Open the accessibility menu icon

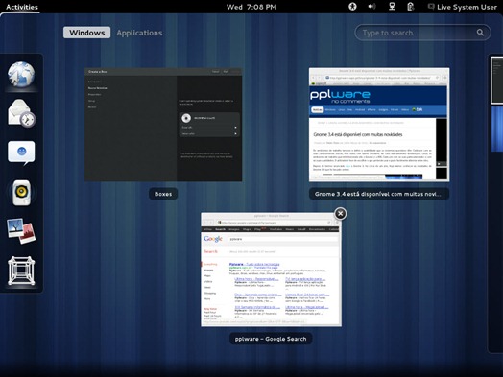[x=352, y=7]
